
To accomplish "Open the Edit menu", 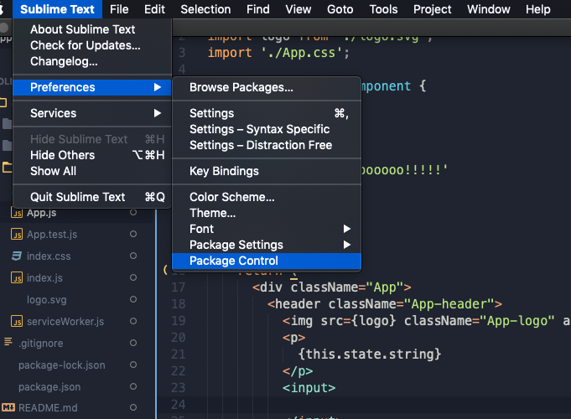I will (x=154, y=9).
